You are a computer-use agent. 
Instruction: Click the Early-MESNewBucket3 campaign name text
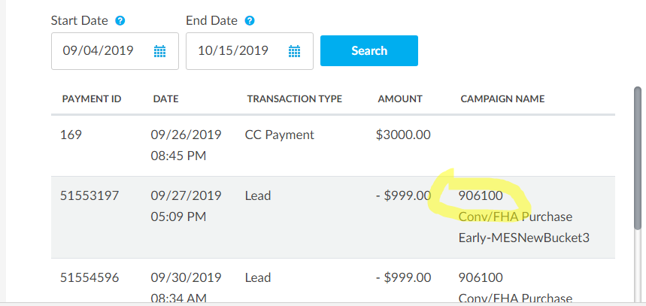[x=524, y=238]
